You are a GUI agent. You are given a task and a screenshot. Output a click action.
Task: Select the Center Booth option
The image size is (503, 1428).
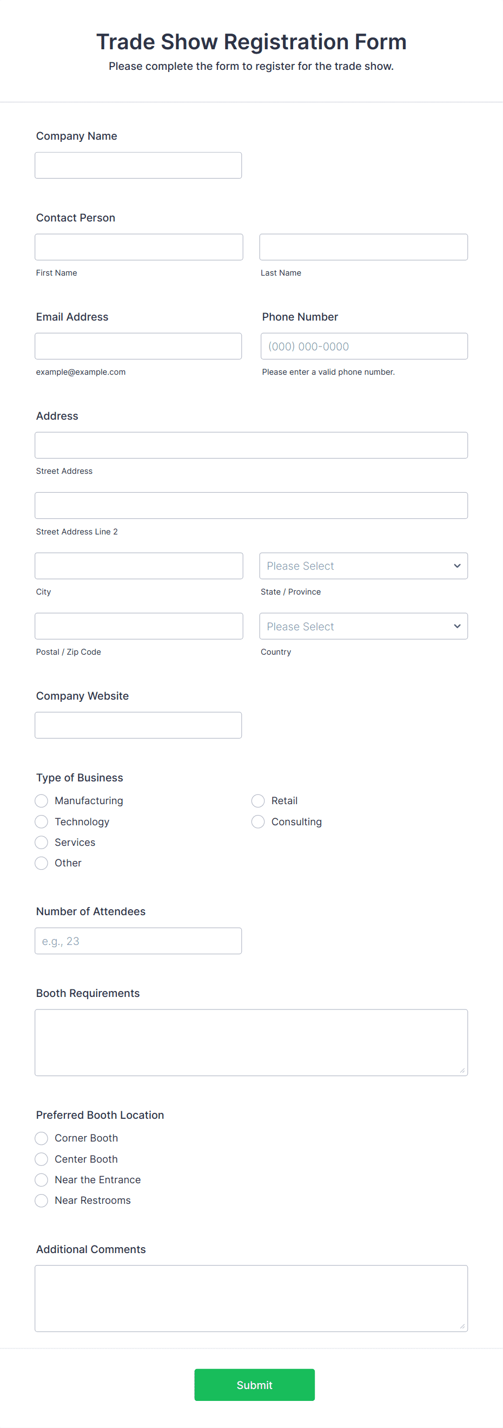pos(41,1159)
